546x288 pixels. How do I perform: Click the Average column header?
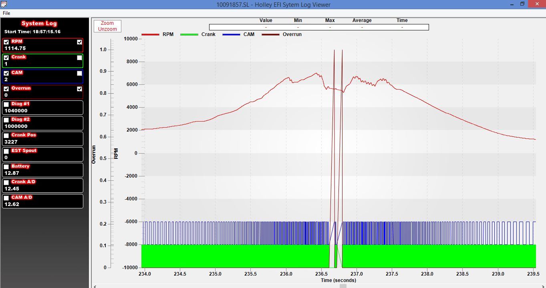click(x=362, y=20)
